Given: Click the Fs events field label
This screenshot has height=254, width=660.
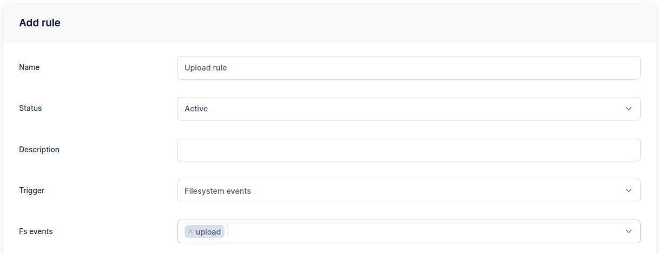Looking at the screenshot, I should (36, 231).
